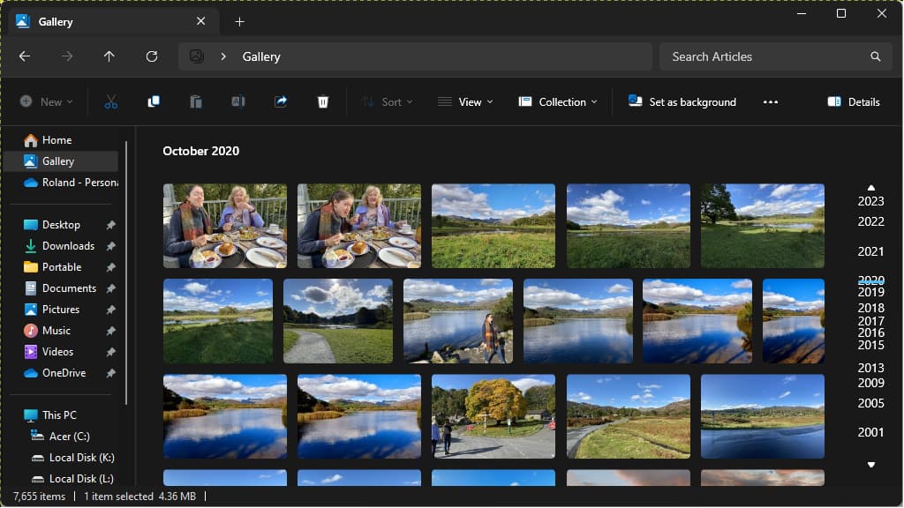Toggle the Pictures folder pin
This screenshot has width=904, height=508.
click(109, 309)
